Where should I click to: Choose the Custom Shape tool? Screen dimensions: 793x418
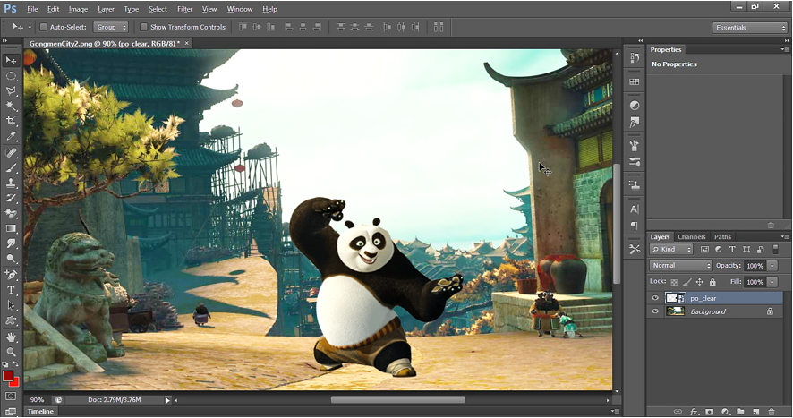tap(11, 320)
